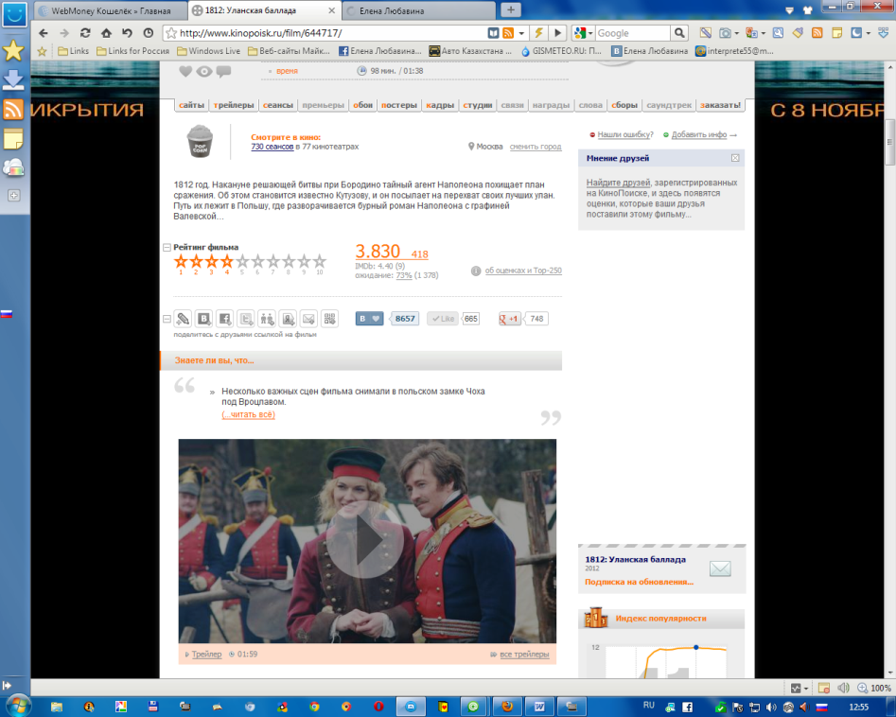The height and width of the screenshot is (717, 896).
Task: Share the film link via envelope icon
Action: [308, 318]
